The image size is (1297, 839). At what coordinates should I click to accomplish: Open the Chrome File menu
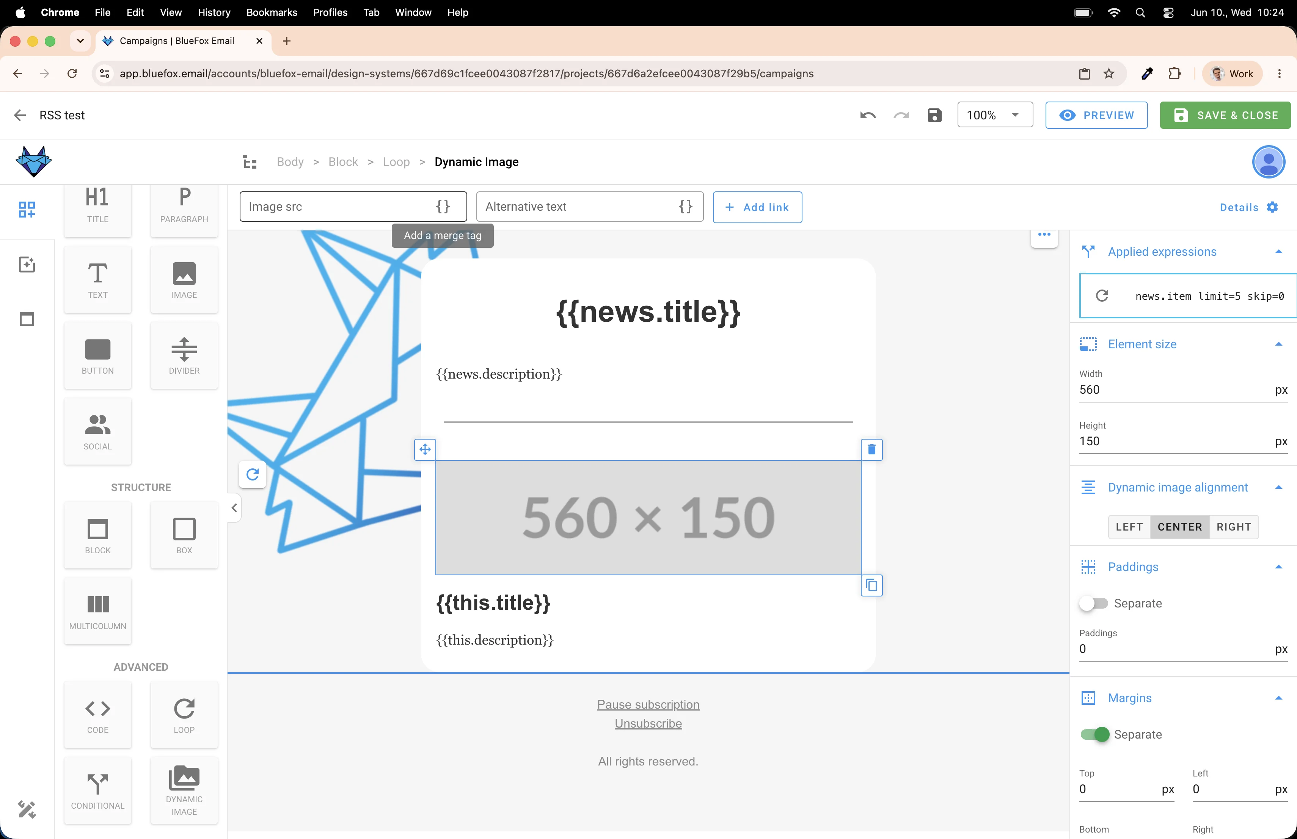(x=102, y=12)
